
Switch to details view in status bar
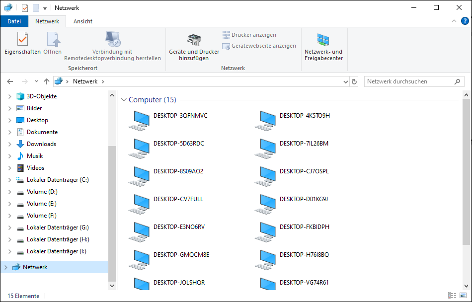pyautogui.click(x=452, y=296)
